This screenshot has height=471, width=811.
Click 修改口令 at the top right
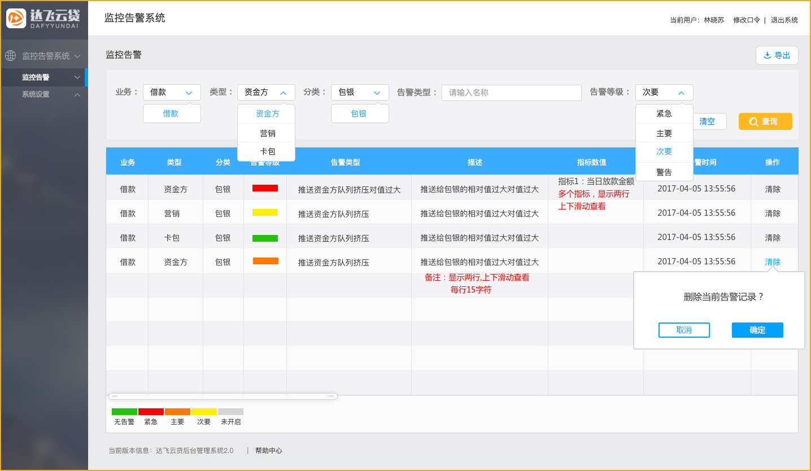747,20
